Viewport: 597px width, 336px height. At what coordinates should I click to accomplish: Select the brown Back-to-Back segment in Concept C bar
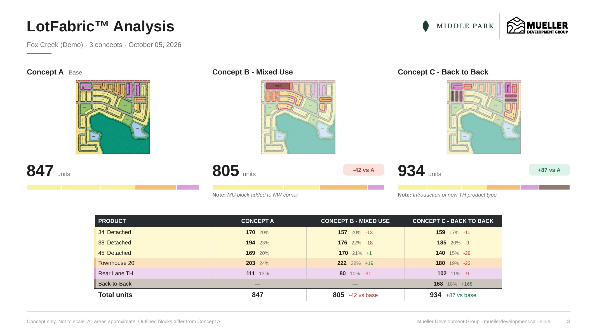[554, 187]
